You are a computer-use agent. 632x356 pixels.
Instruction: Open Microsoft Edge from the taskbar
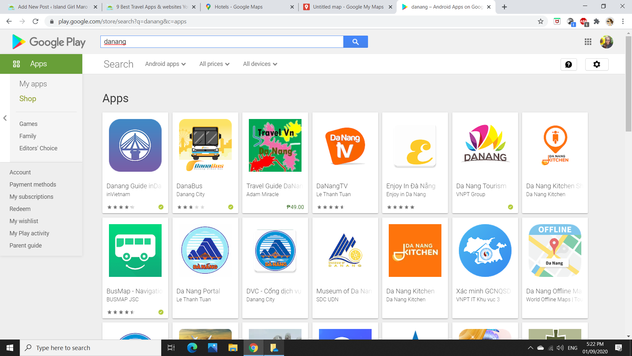[192, 348]
